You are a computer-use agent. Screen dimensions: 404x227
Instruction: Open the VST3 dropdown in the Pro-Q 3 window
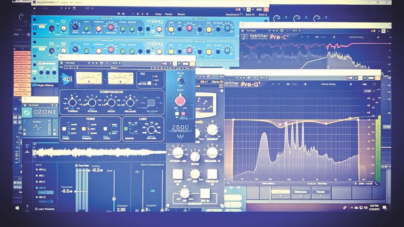(x=264, y=77)
